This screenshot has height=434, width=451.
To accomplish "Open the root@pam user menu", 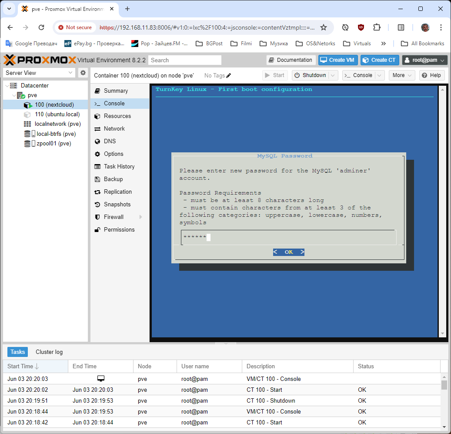I will pos(424,60).
